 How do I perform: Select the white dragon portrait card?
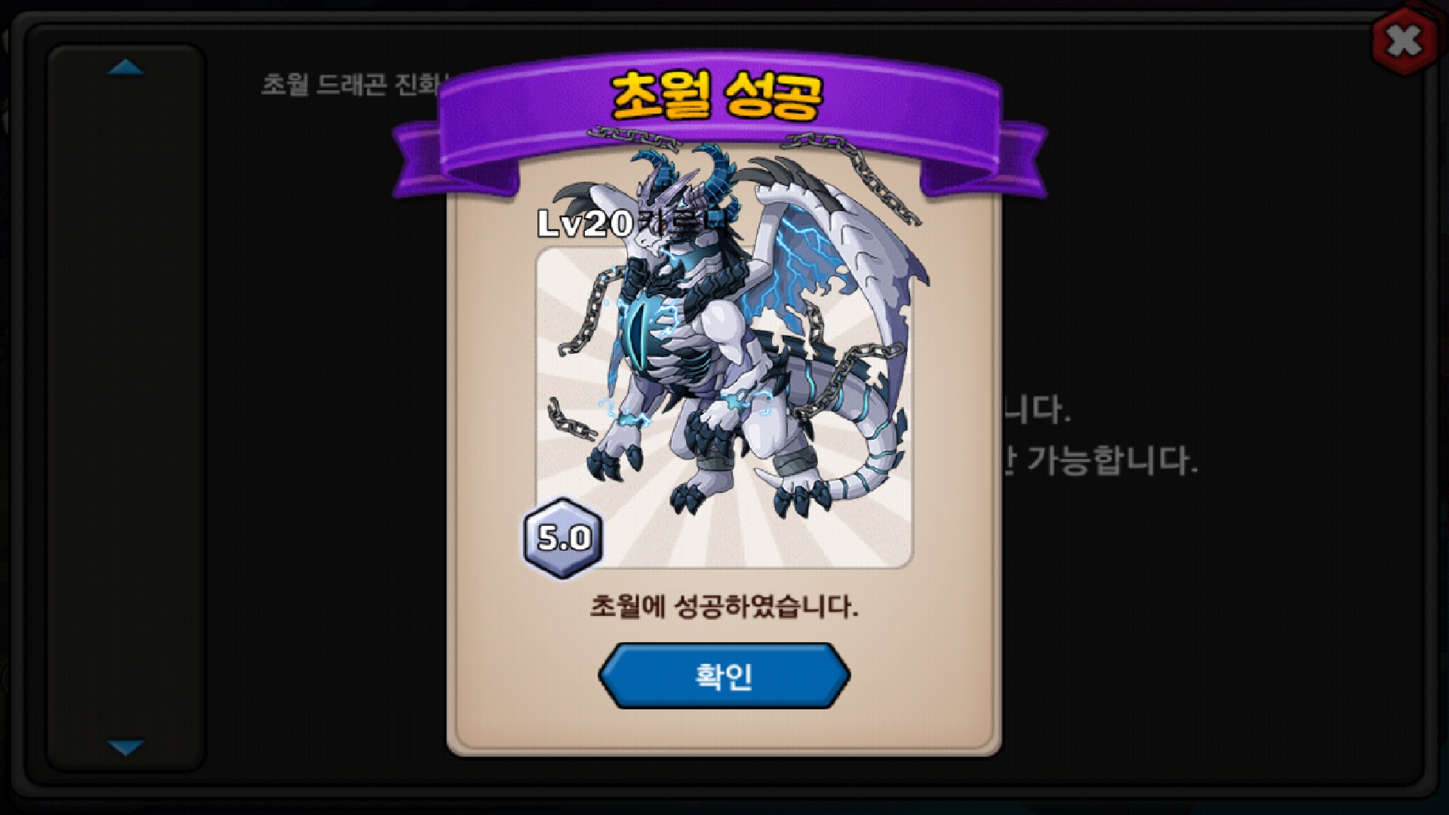pyautogui.click(x=724, y=407)
